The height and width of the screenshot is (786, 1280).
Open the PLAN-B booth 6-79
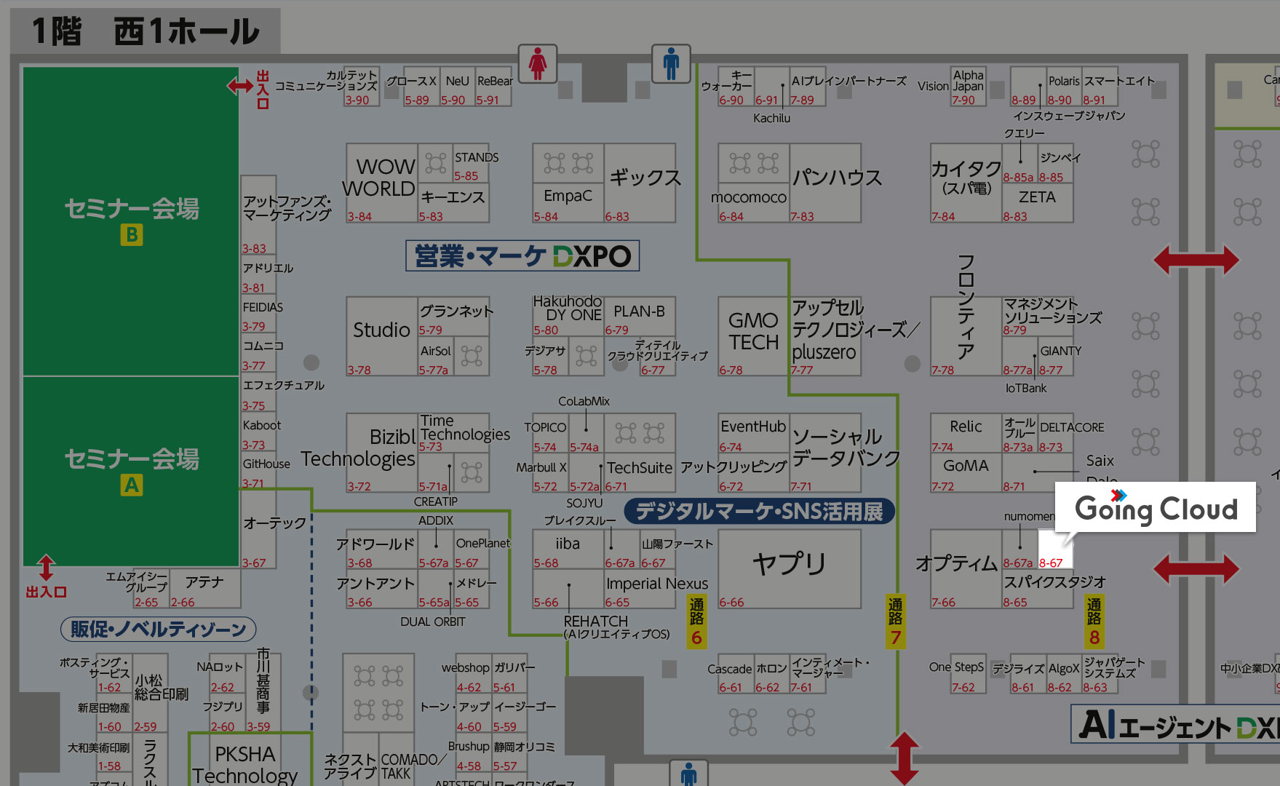(x=640, y=317)
